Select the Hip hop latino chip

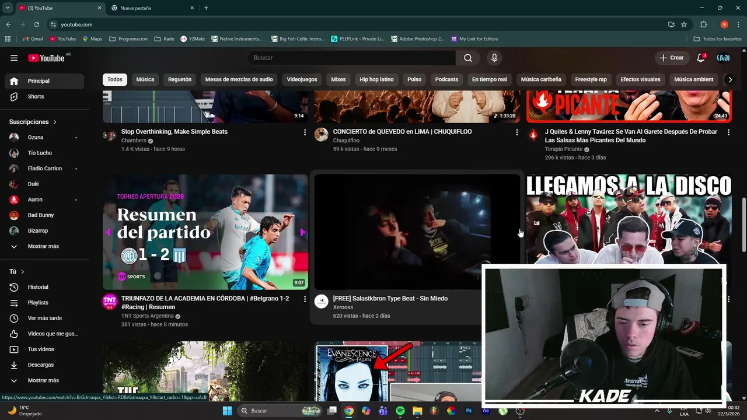point(376,79)
